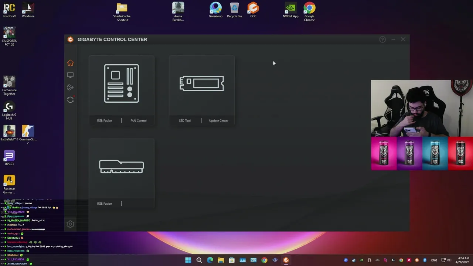Open the volume tray control
This screenshot has height=266, width=473.
[449, 260]
